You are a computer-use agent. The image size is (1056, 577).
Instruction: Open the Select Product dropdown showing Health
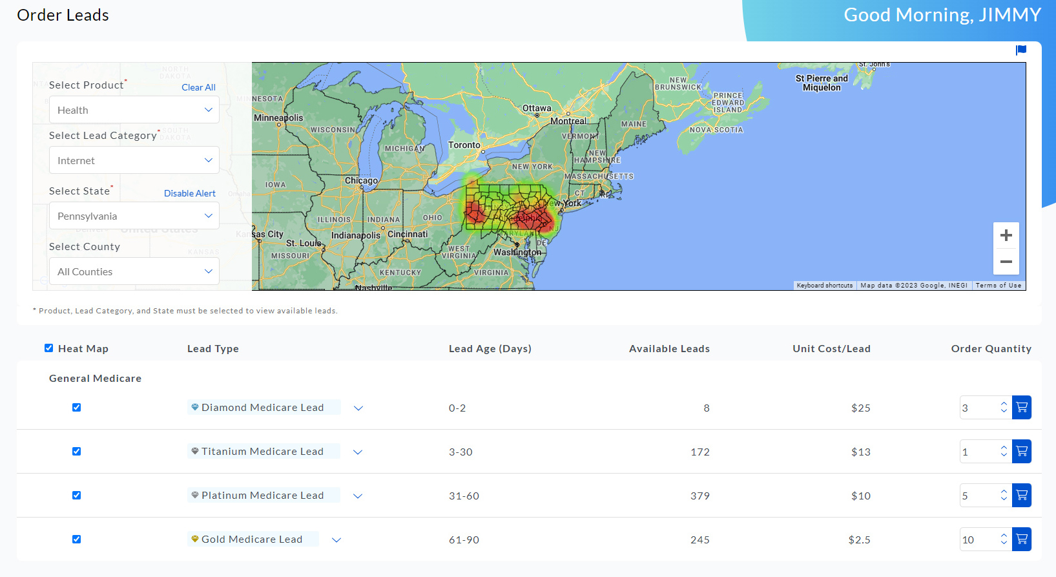click(x=134, y=110)
